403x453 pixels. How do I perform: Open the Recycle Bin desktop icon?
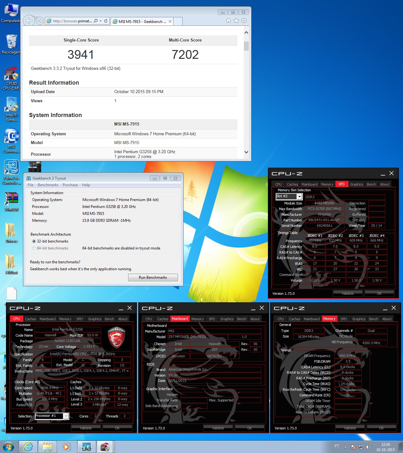pos(11,44)
